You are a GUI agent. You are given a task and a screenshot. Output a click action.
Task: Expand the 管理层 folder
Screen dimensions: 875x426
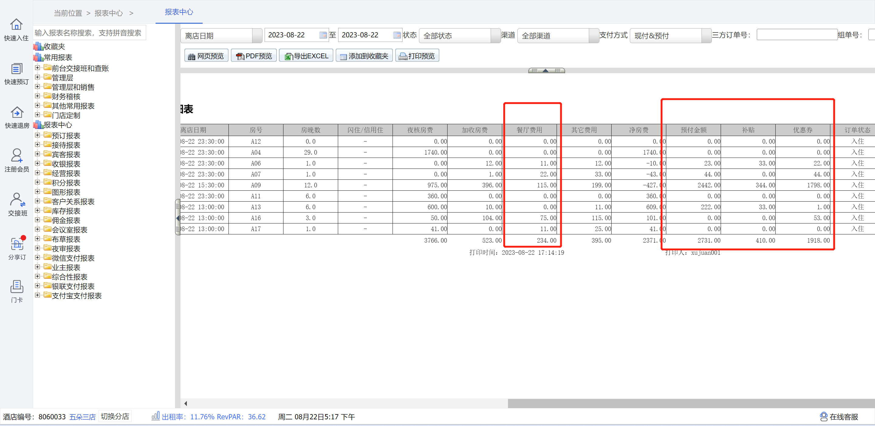click(x=37, y=77)
